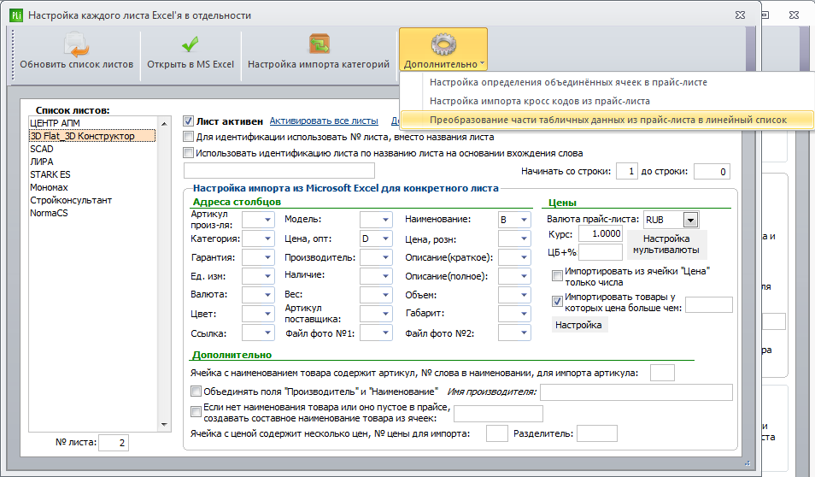Image resolution: width=815 pixels, height=477 pixels.
Task: Choose Преобразование части табличных данных menu item
Action: tap(607, 120)
